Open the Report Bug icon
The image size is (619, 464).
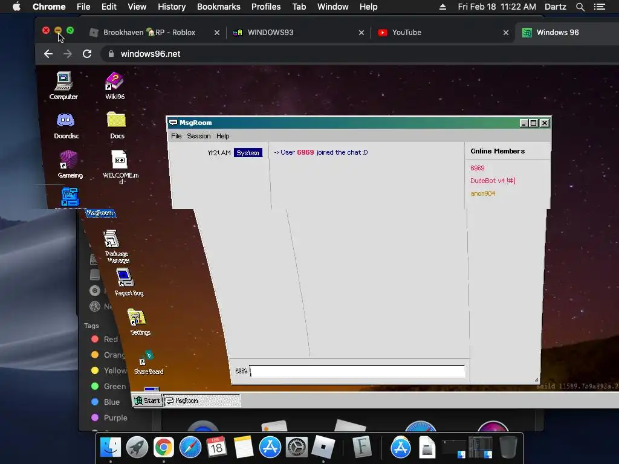click(x=128, y=282)
